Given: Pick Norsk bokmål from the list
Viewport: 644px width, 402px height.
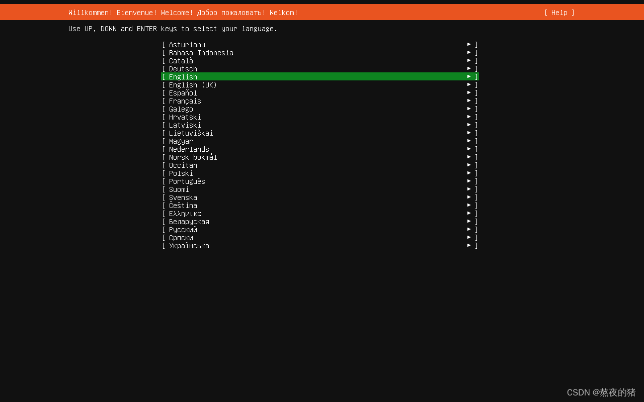Looking at the screenshot, I should point(320,157).
